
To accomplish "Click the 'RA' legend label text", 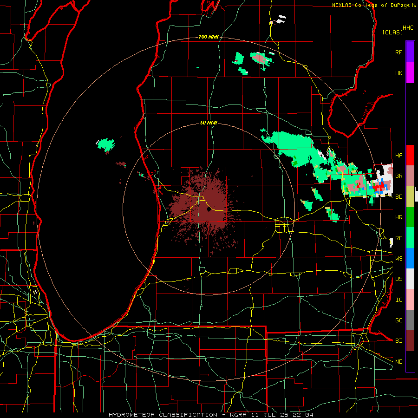I will (x=399, y=238).
